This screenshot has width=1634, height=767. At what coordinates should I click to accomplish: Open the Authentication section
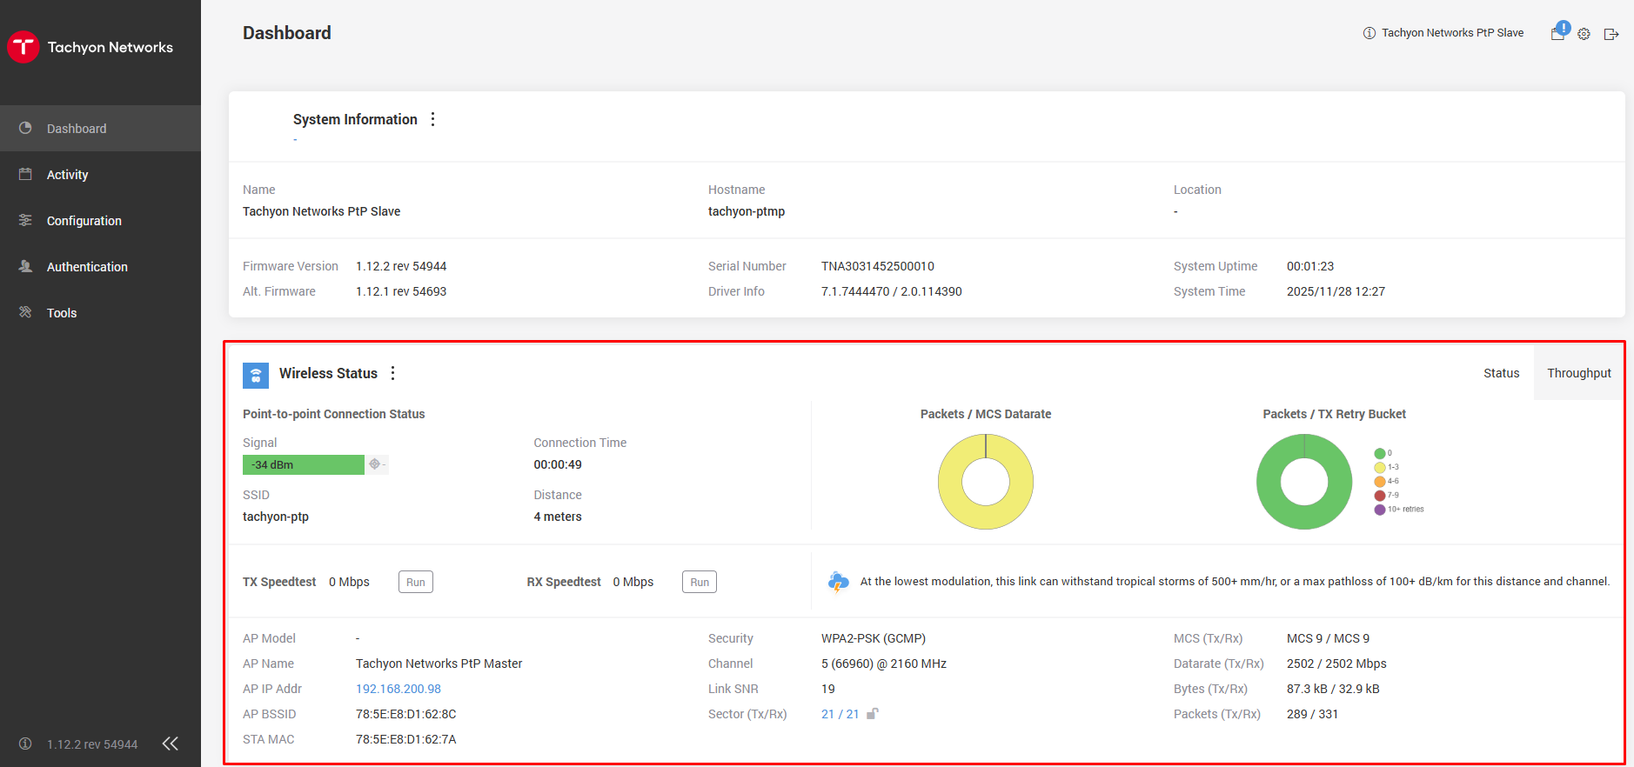(x=100, y=267)
